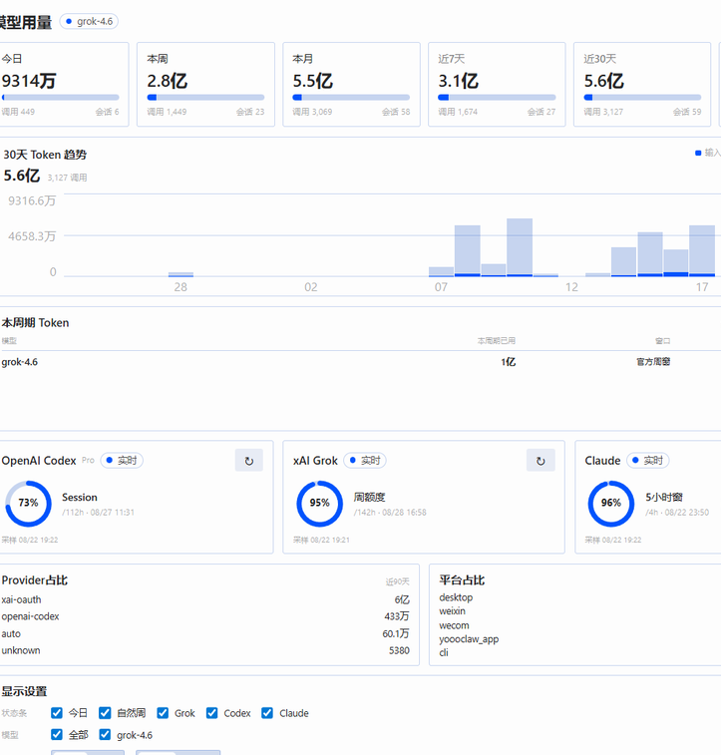721x755 pixels.
Task: Refresh the OpenAI Codex quota card
Action: click(x=249, y=461)
